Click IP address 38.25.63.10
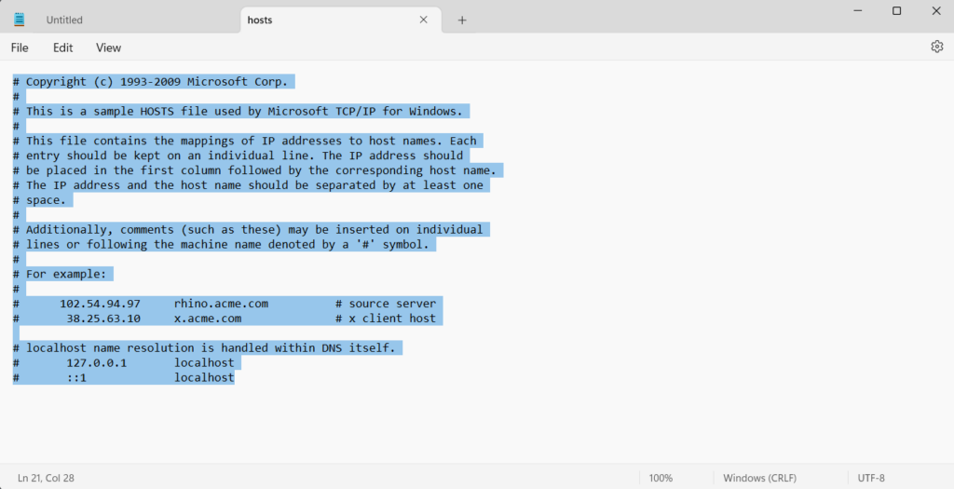This screenshot has height=489, width=954. click(x=103, y=319)
